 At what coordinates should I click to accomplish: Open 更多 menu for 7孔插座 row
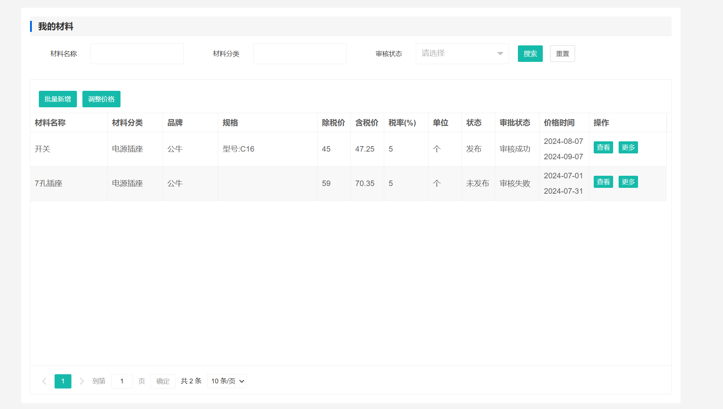click(628, 182)
